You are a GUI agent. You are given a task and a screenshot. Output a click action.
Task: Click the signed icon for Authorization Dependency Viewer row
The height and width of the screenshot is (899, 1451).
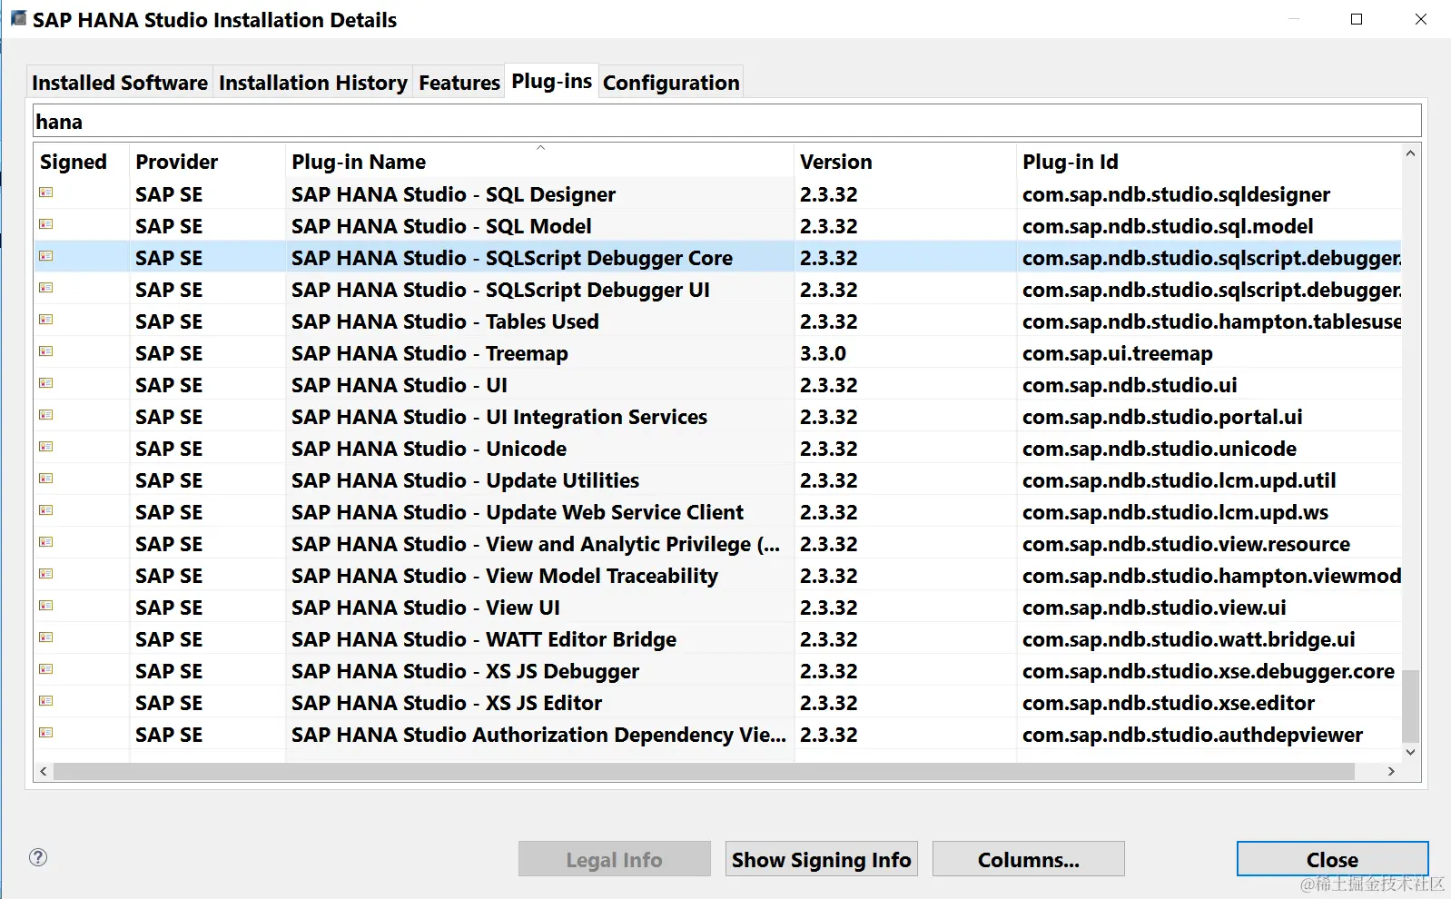[46, 733]
